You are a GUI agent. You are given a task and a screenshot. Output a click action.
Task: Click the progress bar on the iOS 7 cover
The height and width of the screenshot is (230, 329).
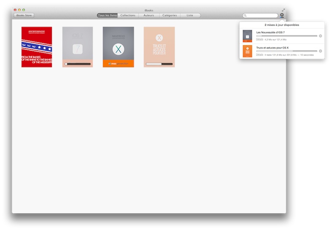78,64
